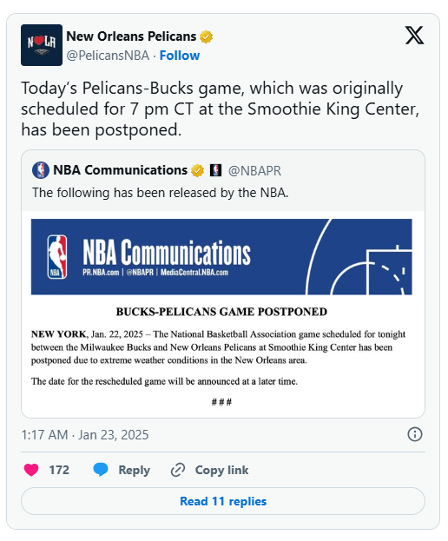Open the @NBAPR handle link

pos(254,171)
